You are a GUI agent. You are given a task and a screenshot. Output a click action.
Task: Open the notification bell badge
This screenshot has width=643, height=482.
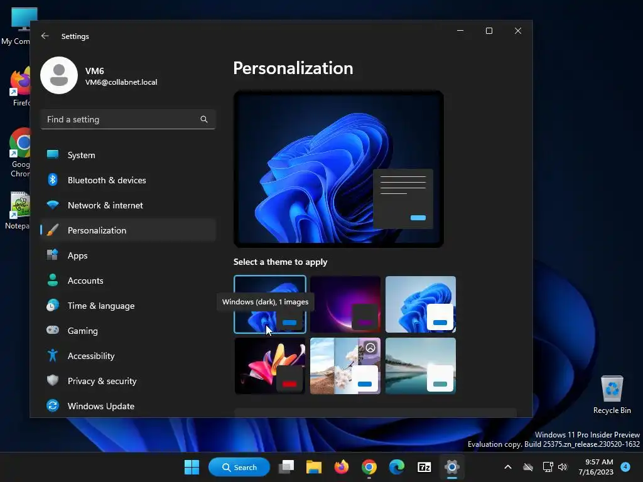pyautogui.click(x=625, y=466)
